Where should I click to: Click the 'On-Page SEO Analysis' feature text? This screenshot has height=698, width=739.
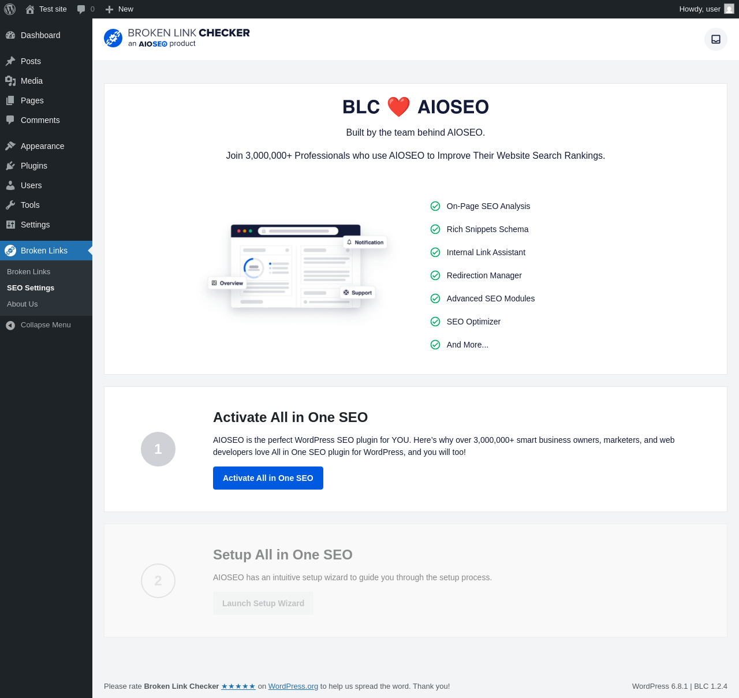coord(488,206)
